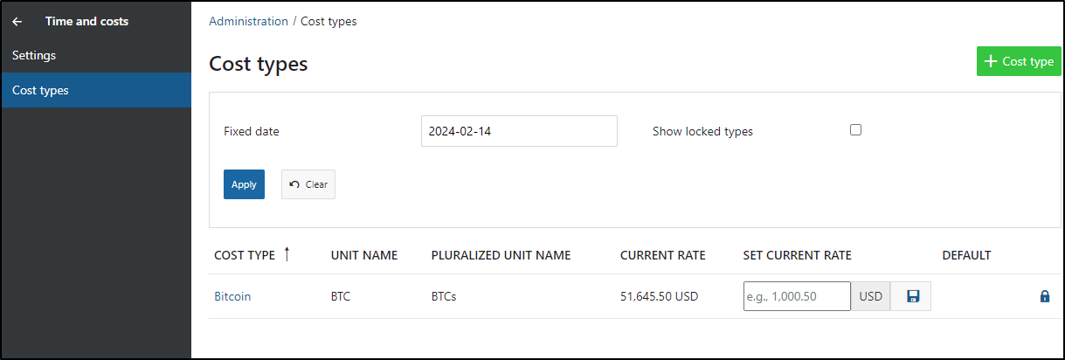Enable the Show locked types checkbox
The width and height of the screenshot is (1065, 360).
[x=855, y=130]
